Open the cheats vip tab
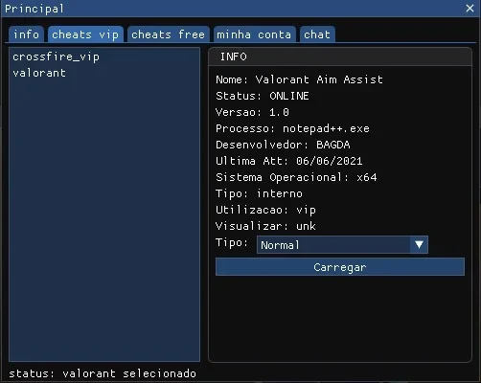481x383 pixels. pos(85,34)
